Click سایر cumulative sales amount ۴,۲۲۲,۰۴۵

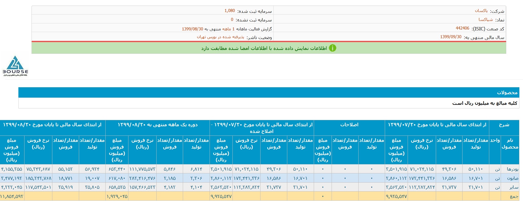pyautogui.click(x=12, y=187)
